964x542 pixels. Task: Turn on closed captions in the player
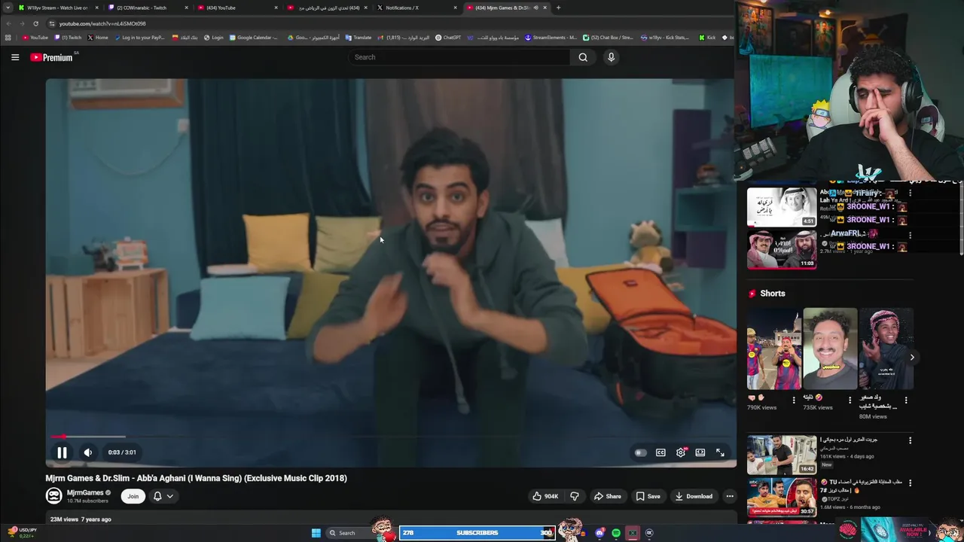[x=660, y=452]
